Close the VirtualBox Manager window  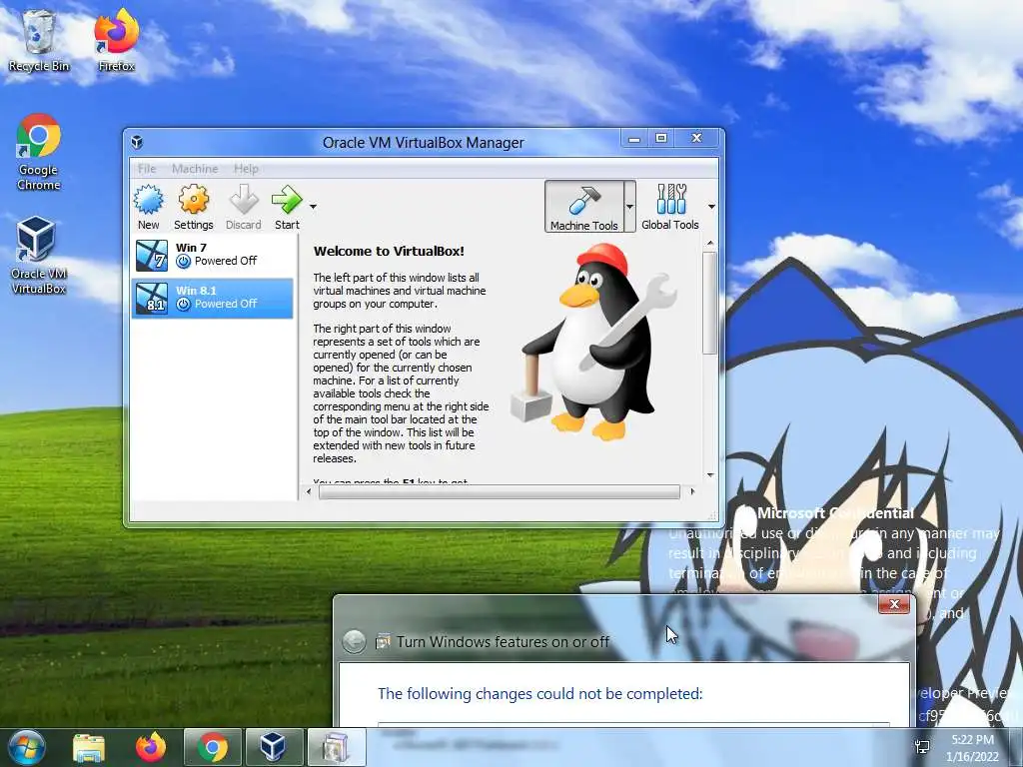(696, 138)
